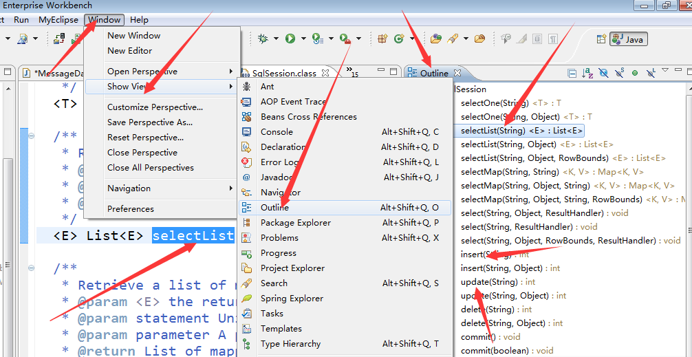Select insert(String, Object) in the Outline
The height and width of the screenshot is (357, 692).
510,268
